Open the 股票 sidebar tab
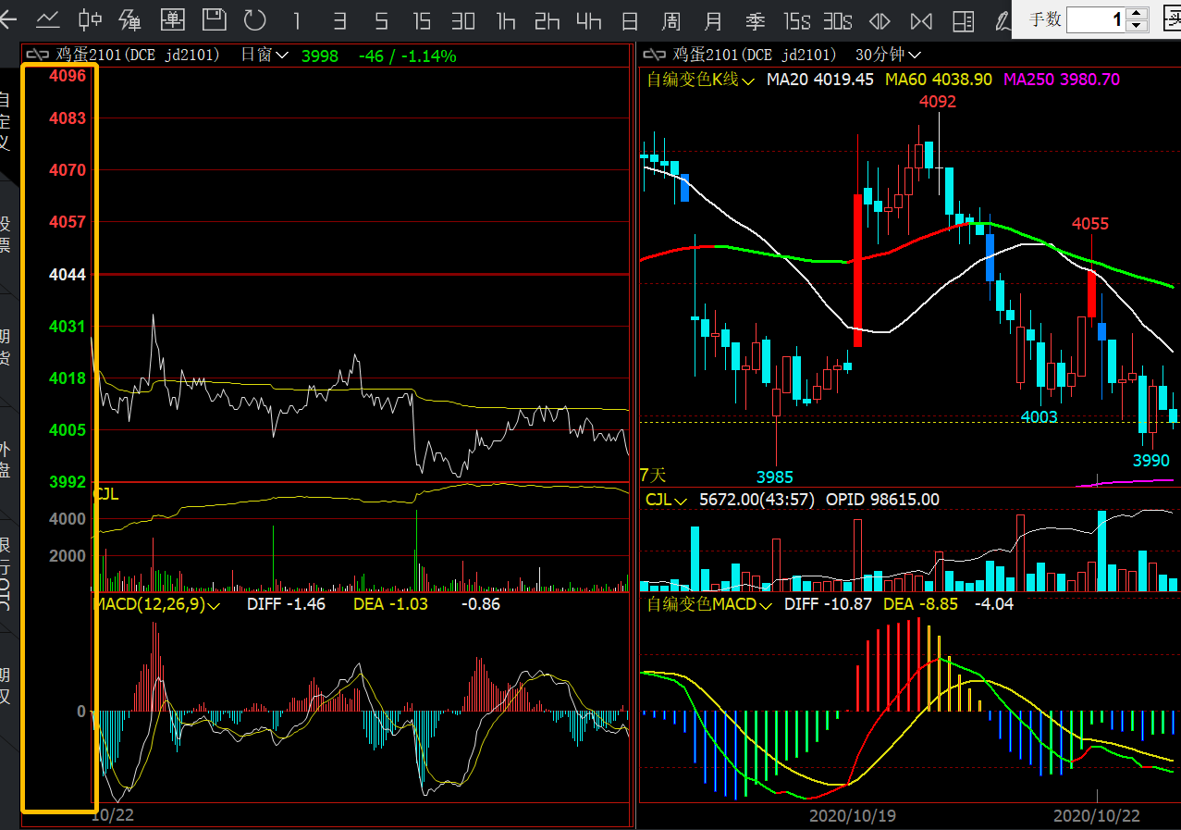This screenshot has height=830, width=1181. coord(6,234)
